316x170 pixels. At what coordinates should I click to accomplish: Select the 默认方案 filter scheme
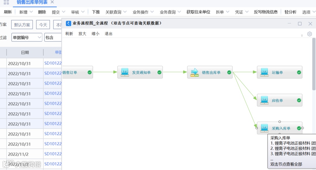coord(22,25)
